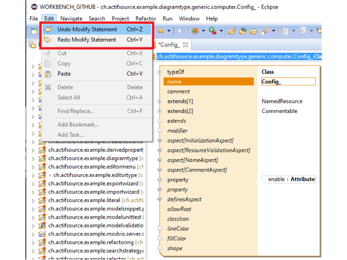Toggle the small box beside shape
This screenshot has width=347, height=260.
(160, 248)
